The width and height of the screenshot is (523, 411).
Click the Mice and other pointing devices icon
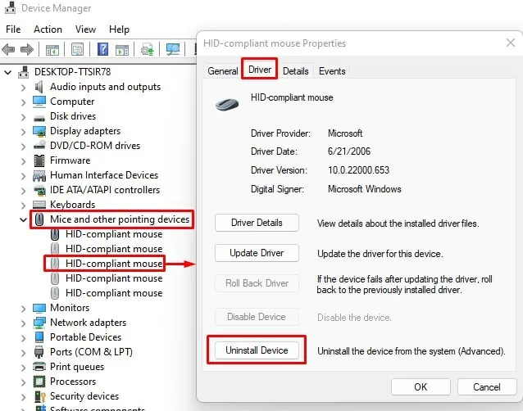pos(39,219)
